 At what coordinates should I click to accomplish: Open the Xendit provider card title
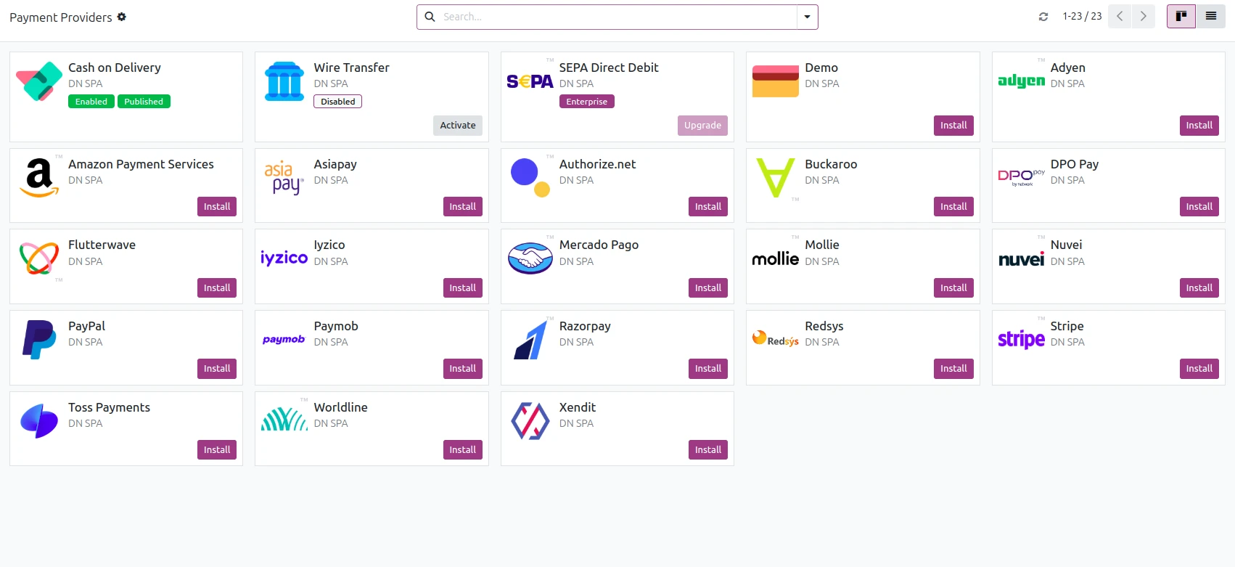(577, 407)
